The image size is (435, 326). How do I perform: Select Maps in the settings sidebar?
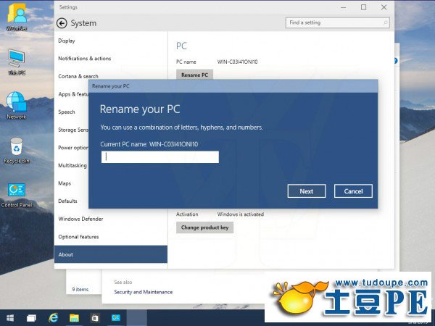[65, 183]
